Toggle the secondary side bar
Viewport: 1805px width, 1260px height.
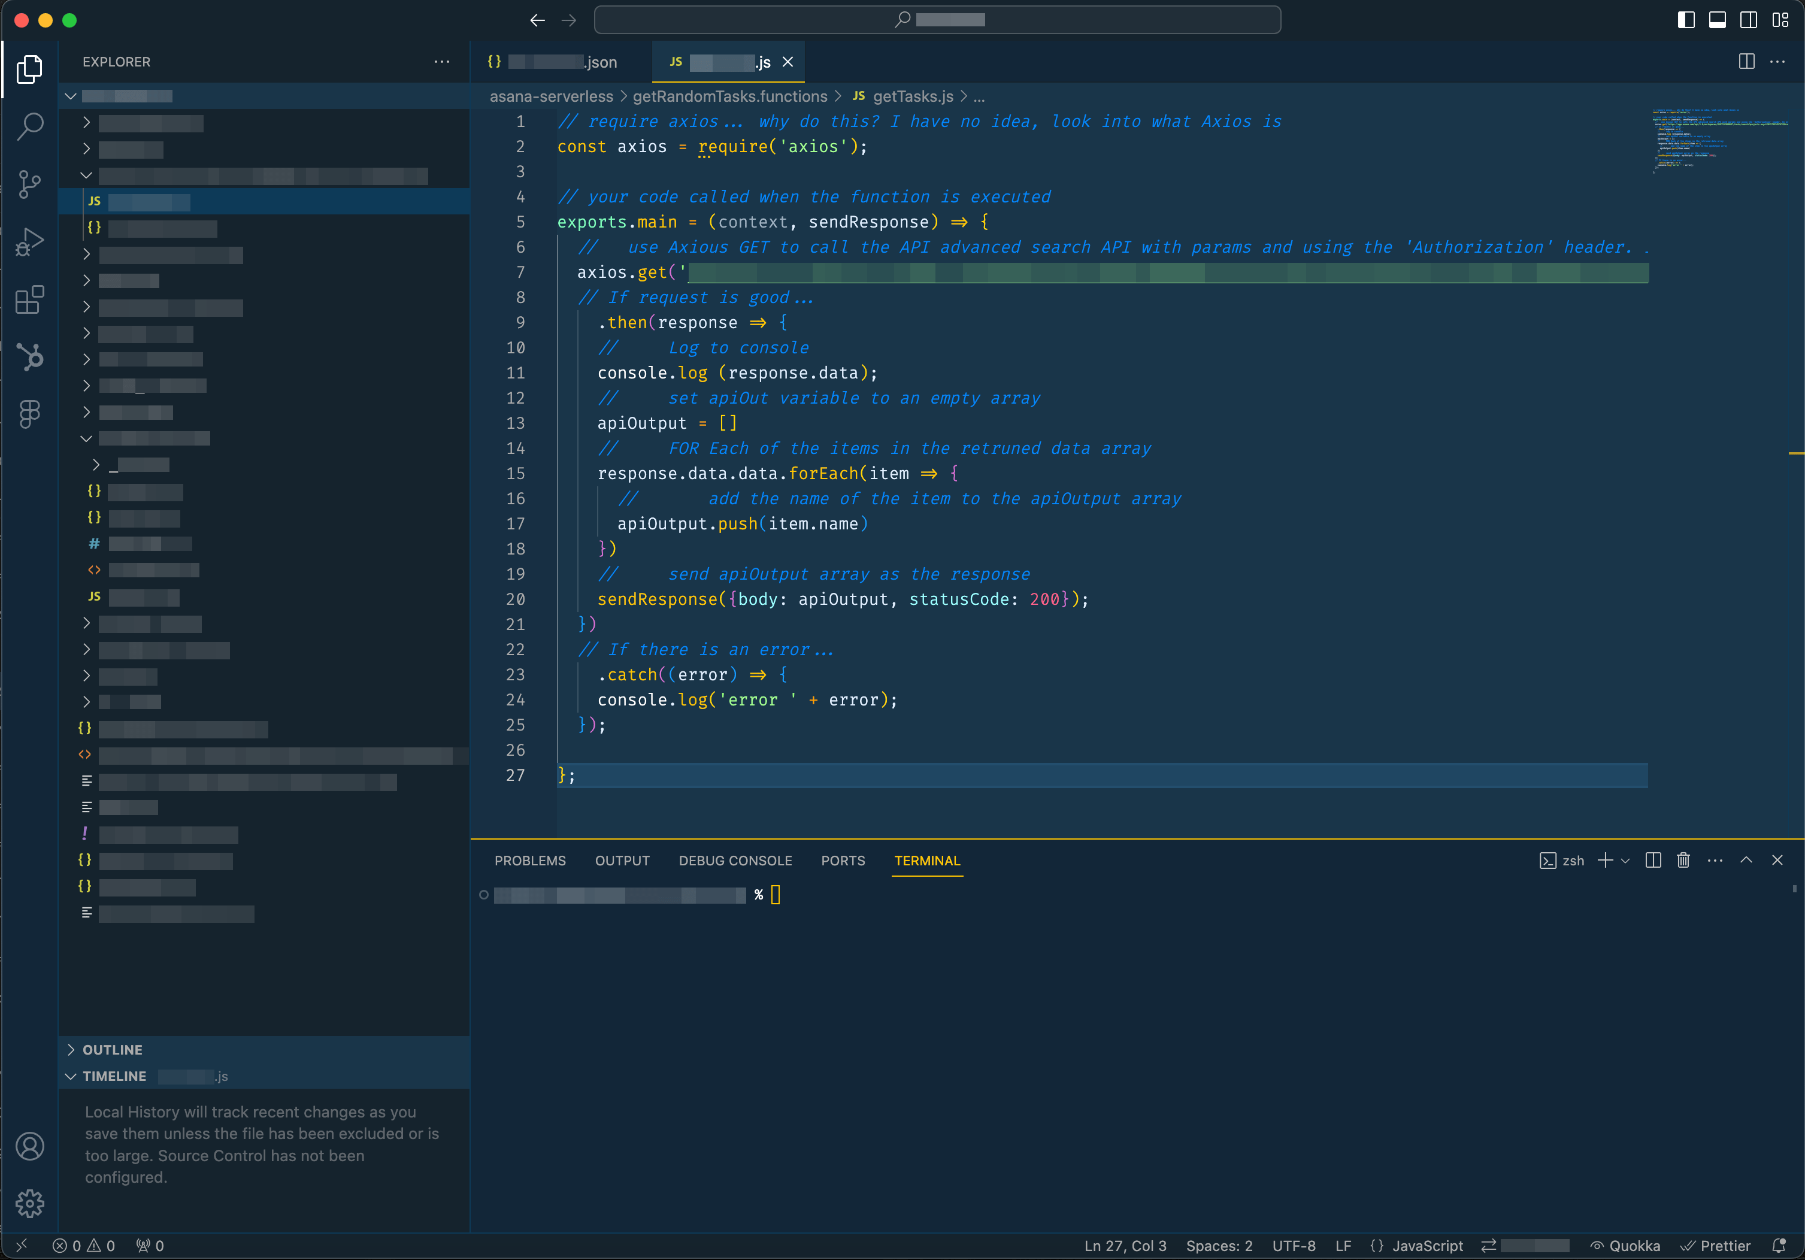point(1748,20)
